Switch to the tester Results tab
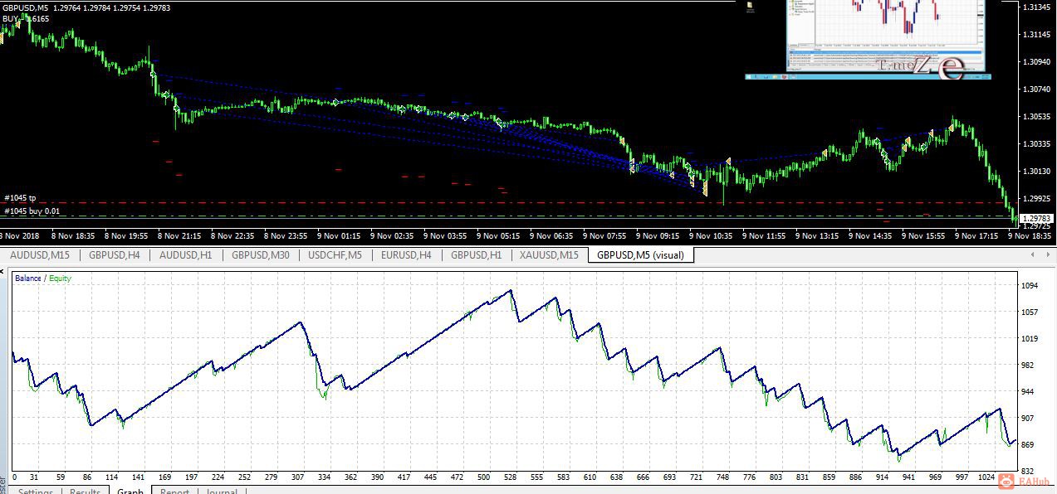1057x494 pixels. 85,491
